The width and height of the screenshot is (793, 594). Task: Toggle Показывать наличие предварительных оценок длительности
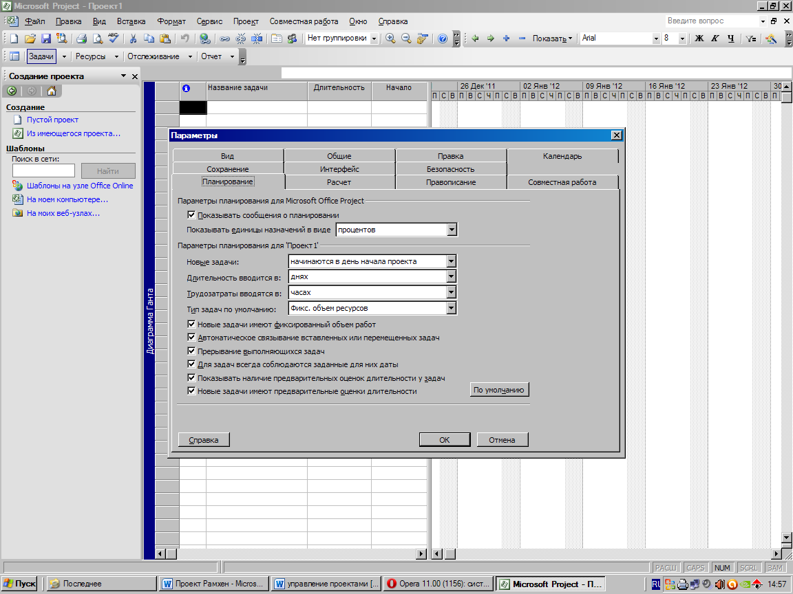click(x=191, y=378)
